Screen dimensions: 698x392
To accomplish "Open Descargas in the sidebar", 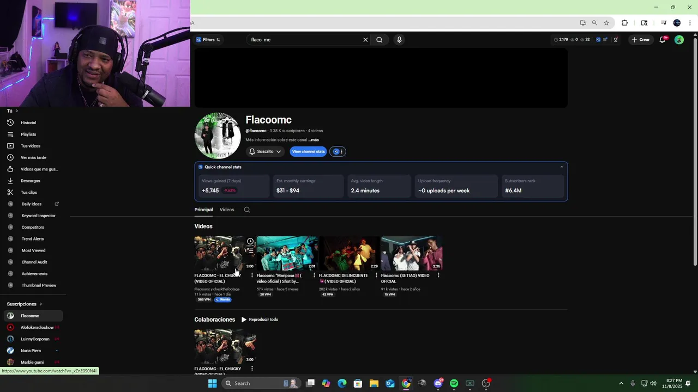I will [32, 181].
